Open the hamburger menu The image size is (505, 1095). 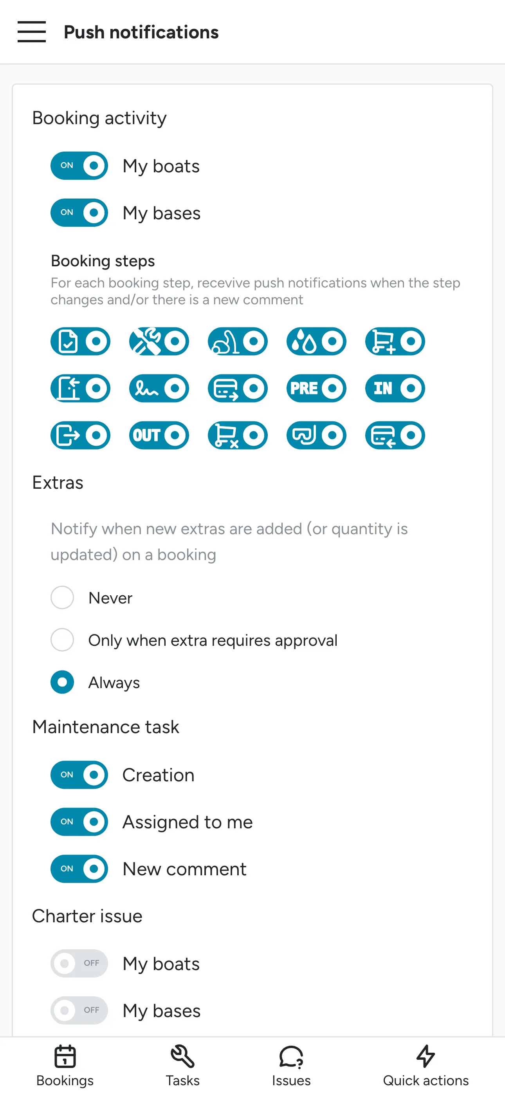click(x=31, y=32)
